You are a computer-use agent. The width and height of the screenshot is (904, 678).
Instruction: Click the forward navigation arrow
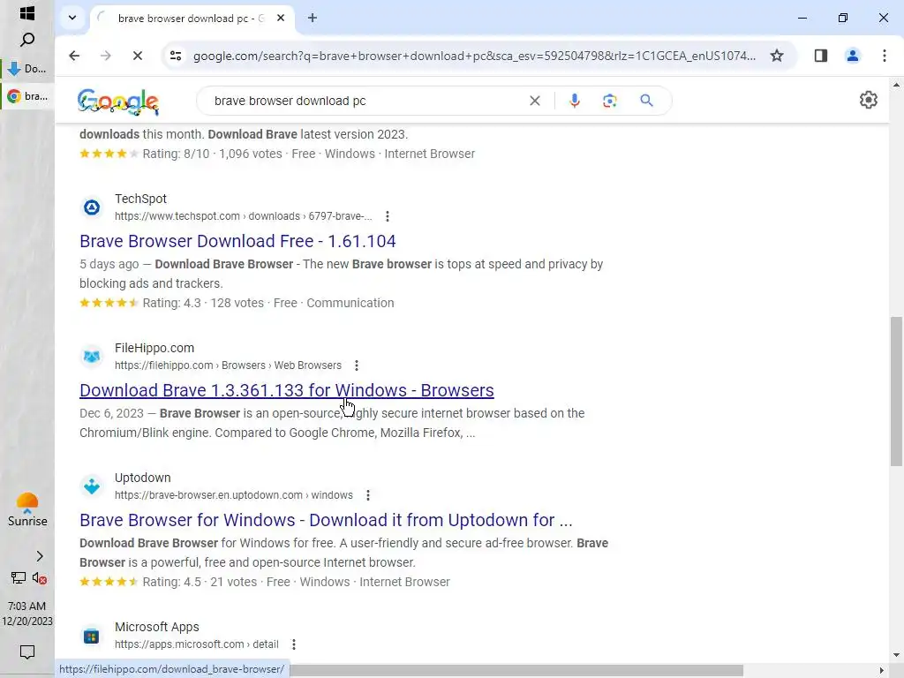[106, 56]
